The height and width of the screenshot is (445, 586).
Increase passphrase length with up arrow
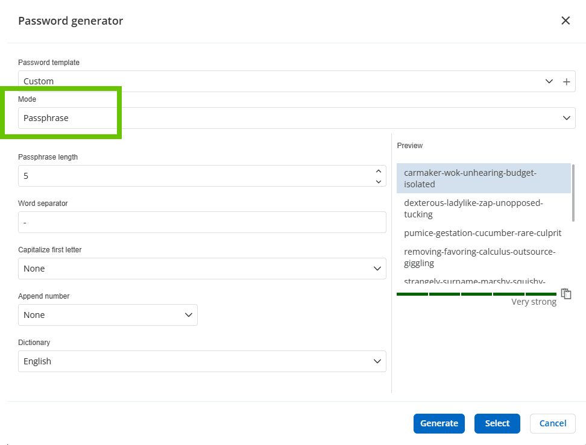pos(378,171)
